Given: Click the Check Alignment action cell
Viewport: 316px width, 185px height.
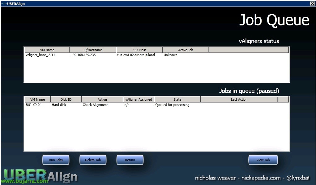Looking at the screenshot, I should 95,105.
